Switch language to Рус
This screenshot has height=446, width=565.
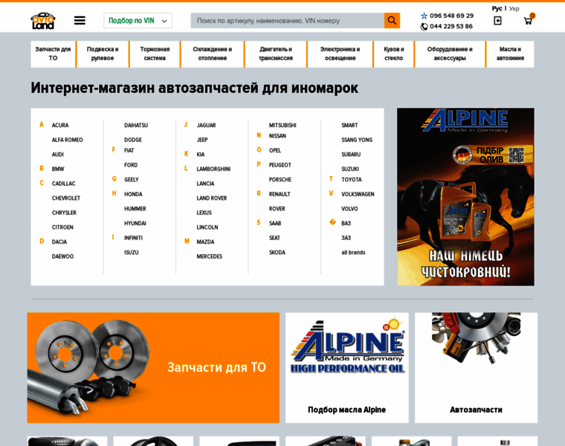pos(497,8)
